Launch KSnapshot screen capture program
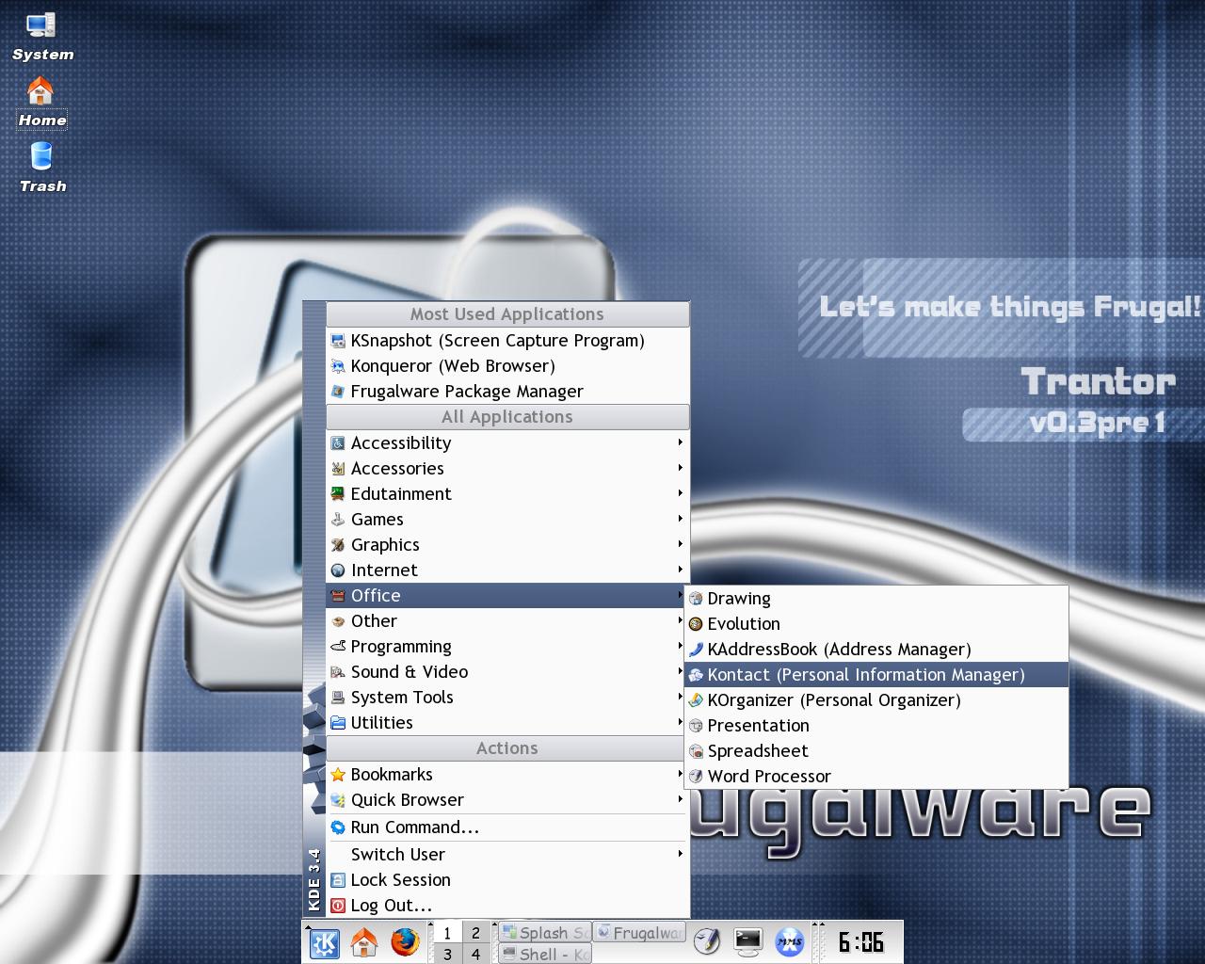The image size is (1205, 964). click(507, 341)
